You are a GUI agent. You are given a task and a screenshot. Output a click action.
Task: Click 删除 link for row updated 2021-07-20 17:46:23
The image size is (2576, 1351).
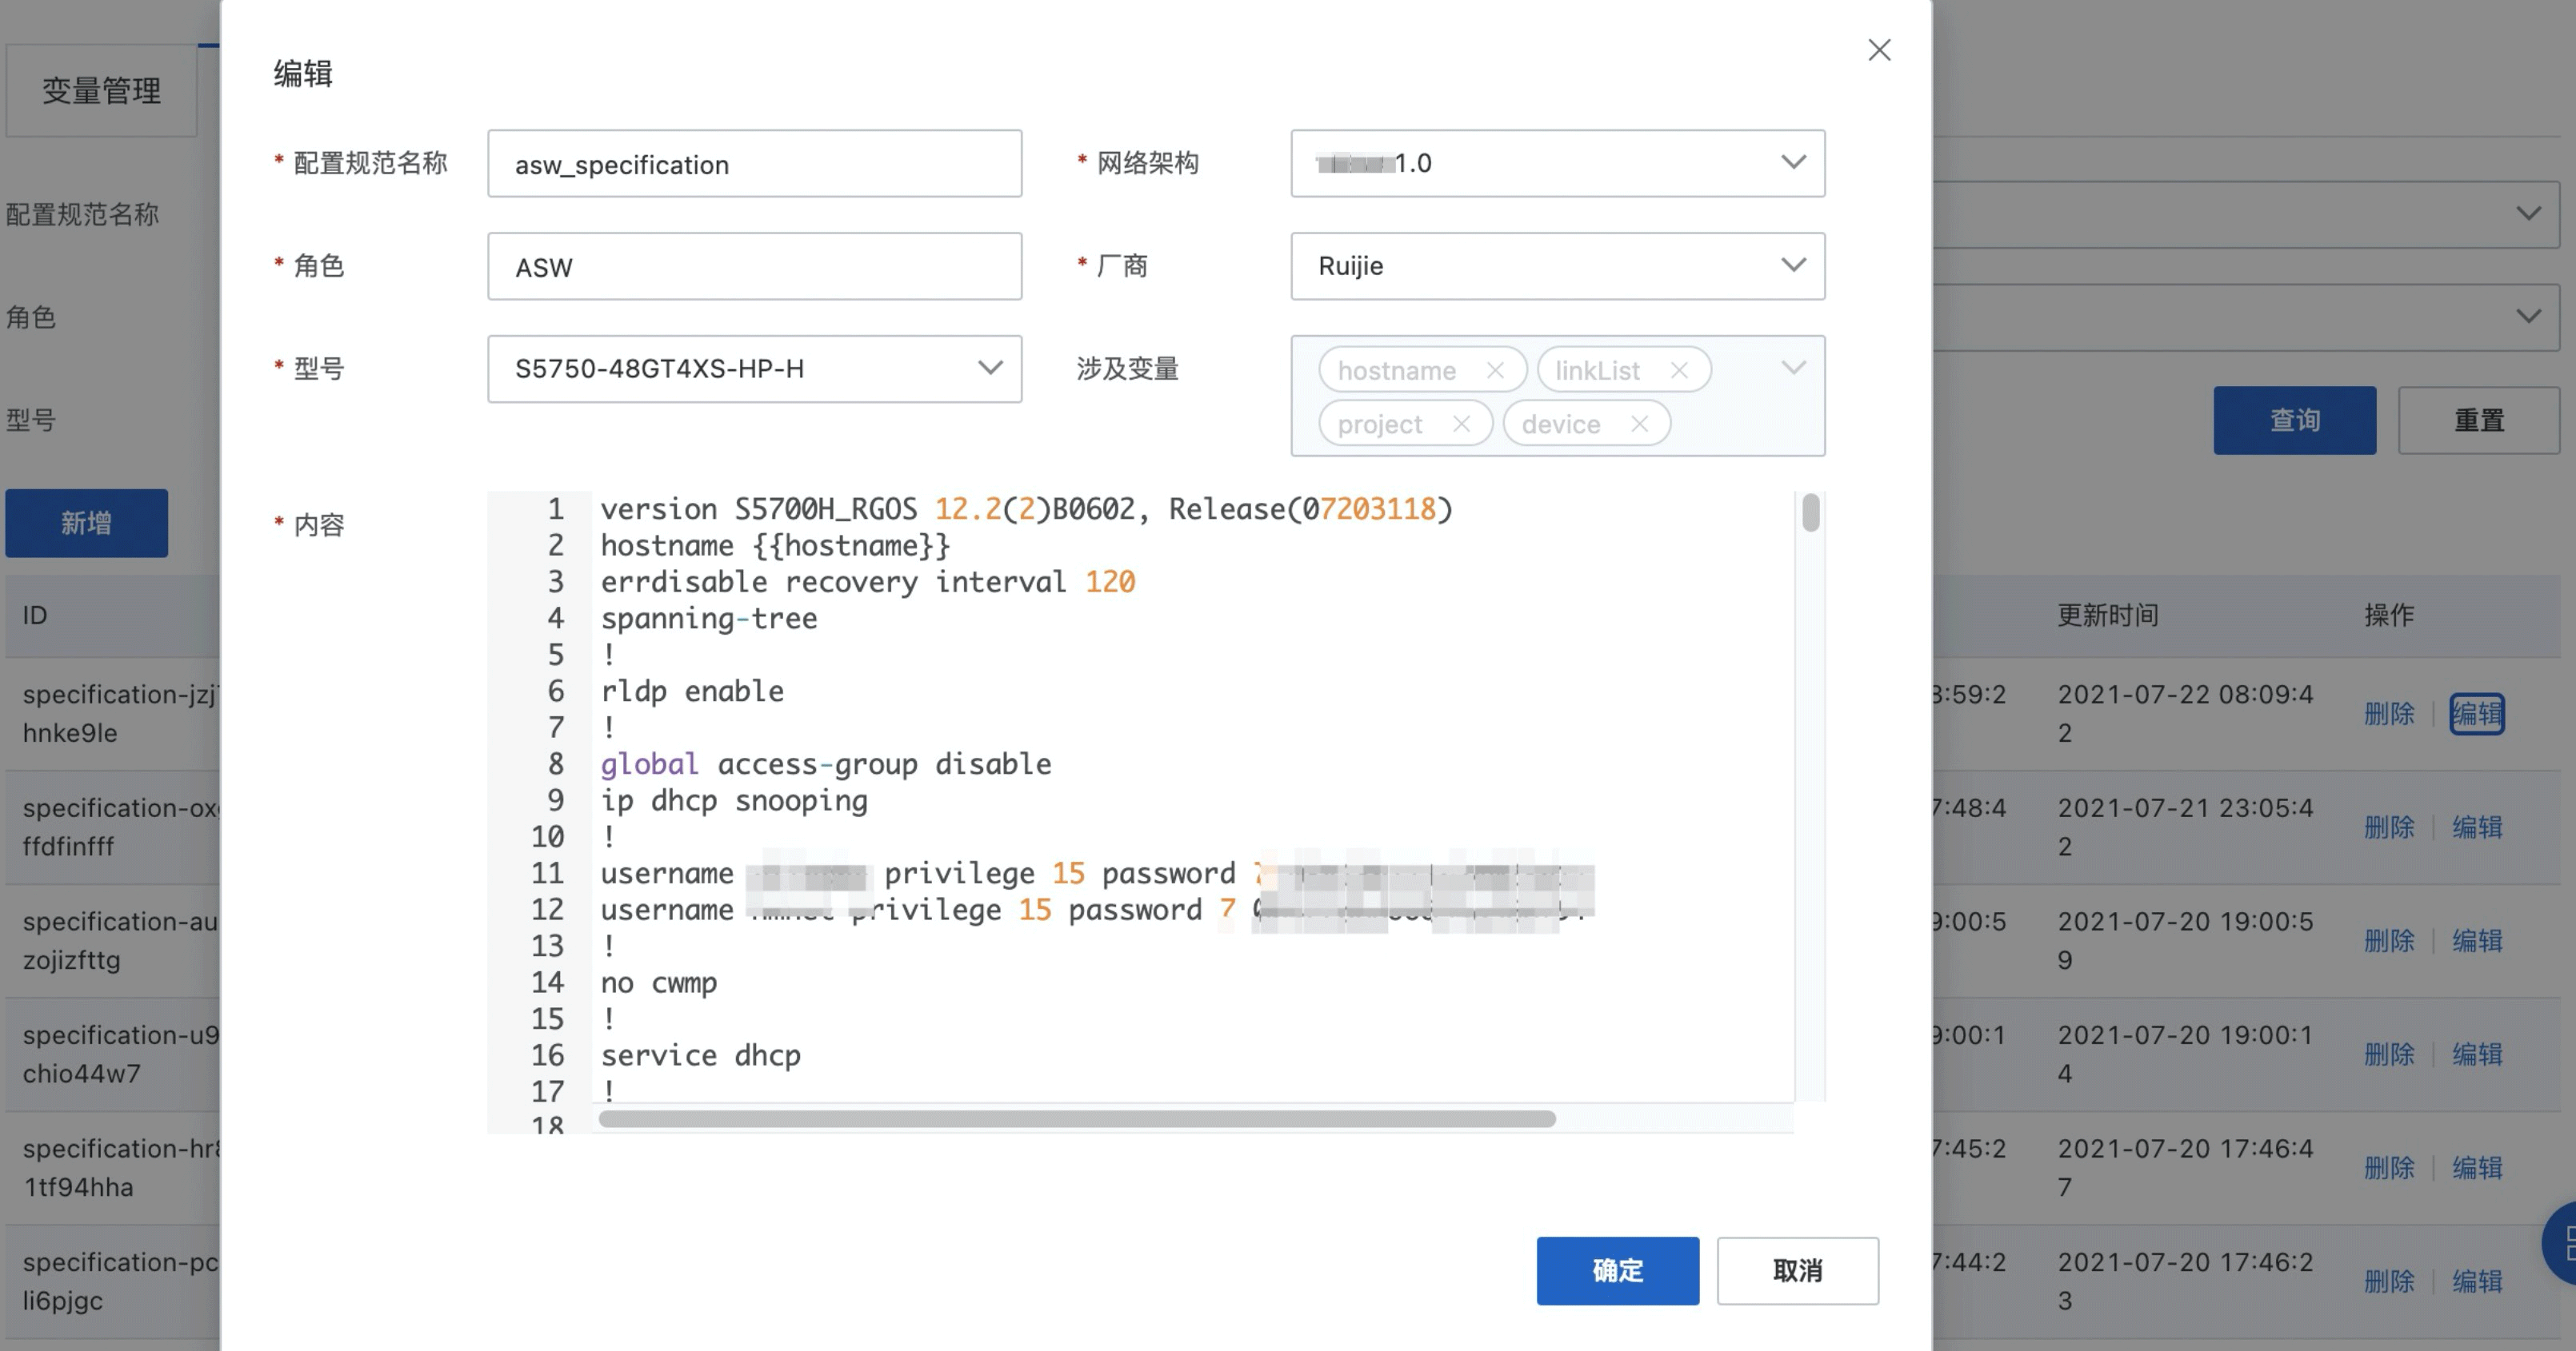[x=2389, y=1281]
